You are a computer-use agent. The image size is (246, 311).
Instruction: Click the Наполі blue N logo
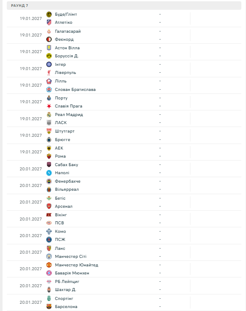[x=49, y=173]
